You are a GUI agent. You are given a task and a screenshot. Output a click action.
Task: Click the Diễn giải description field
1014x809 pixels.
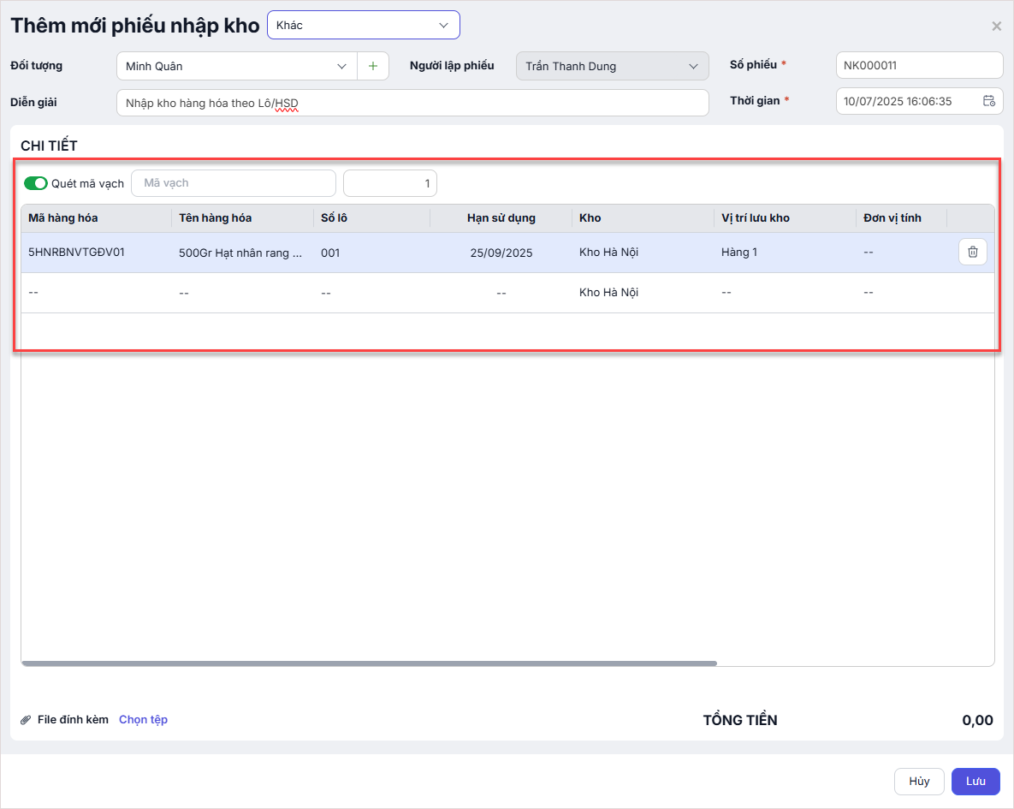412,103
